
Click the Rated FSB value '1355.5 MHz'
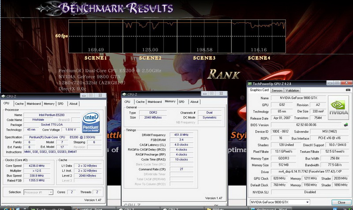37,181
